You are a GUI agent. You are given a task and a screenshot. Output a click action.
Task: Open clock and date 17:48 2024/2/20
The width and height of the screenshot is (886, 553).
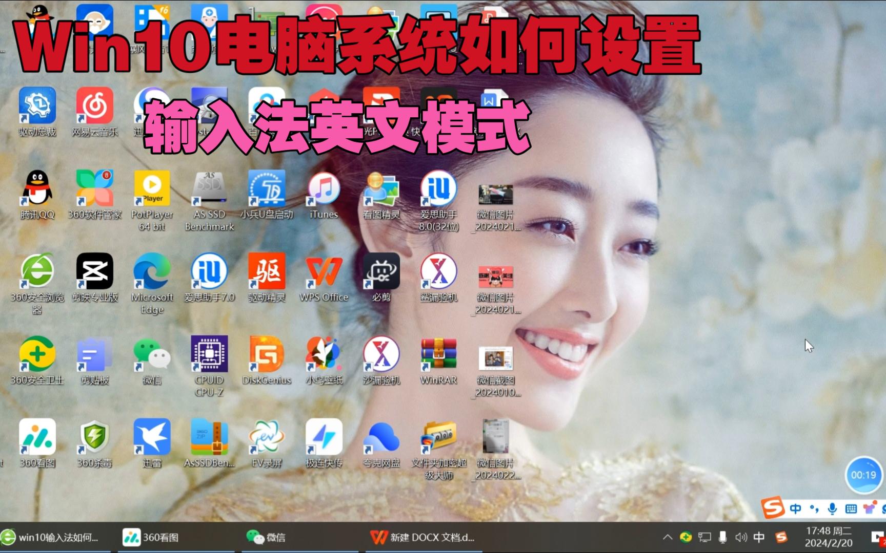829,537
